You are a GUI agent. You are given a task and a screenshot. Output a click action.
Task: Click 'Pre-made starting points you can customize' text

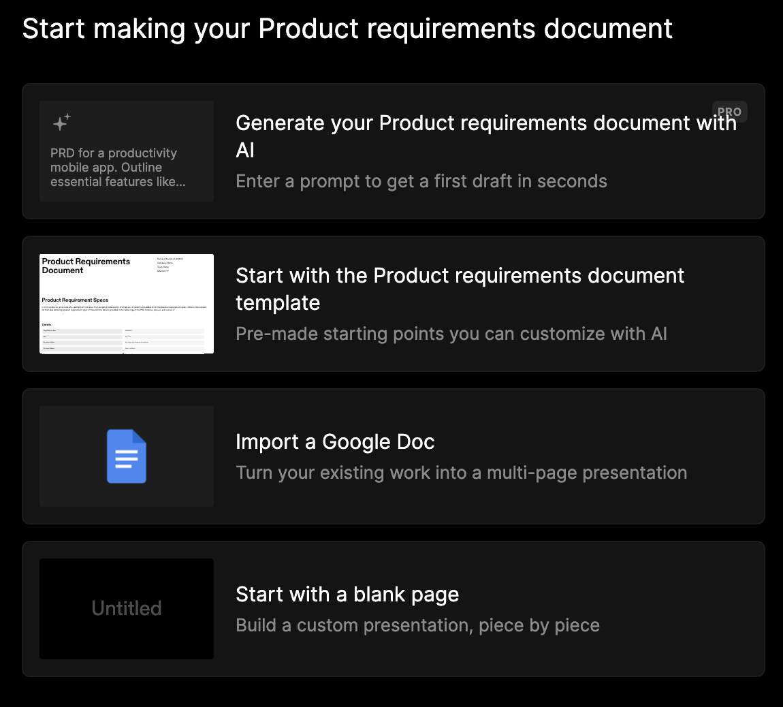click(451, 334)
